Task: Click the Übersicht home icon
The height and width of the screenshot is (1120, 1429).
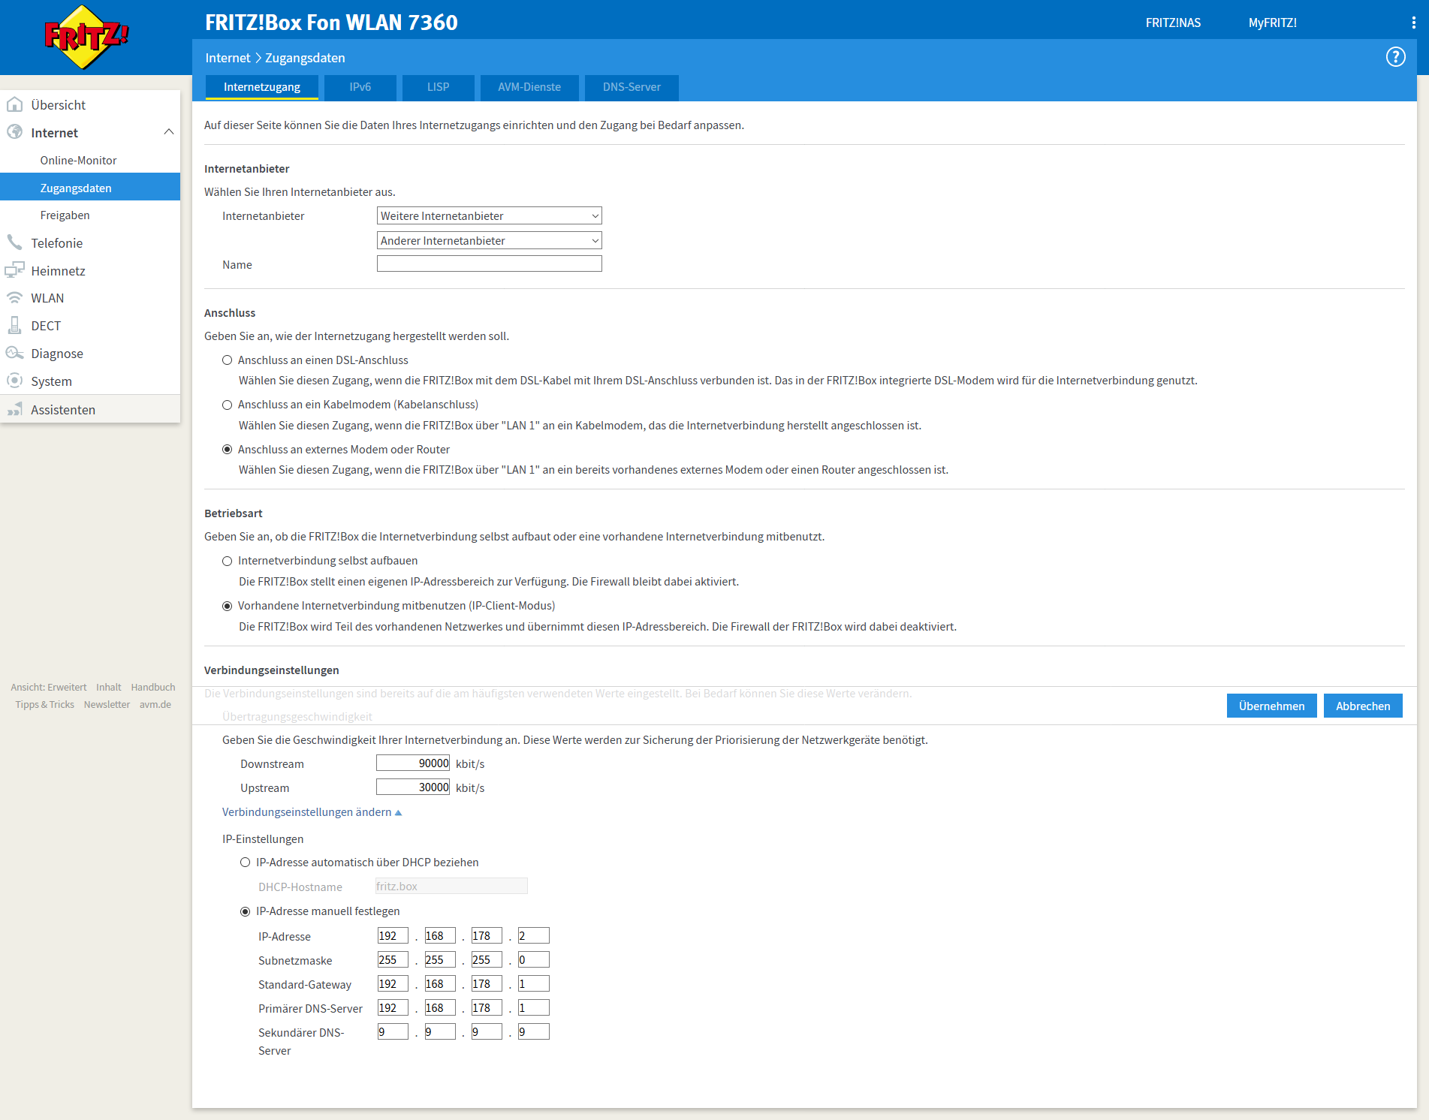Action: pos(14,104)
